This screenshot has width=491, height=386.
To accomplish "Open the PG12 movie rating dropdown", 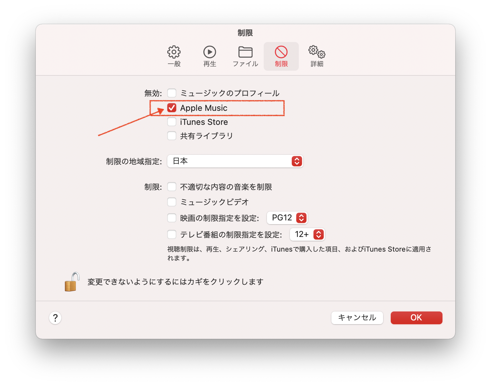I will tap(287, 218).
